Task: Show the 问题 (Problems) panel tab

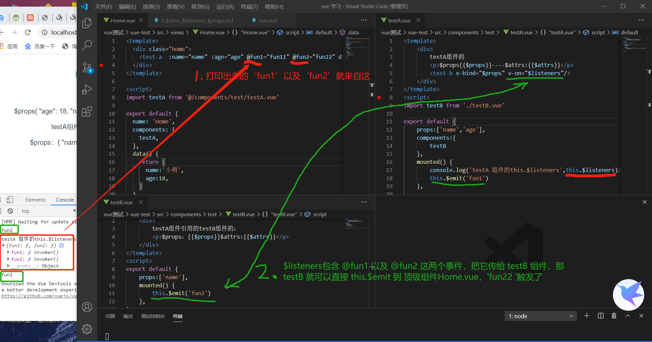Action: (110, 316)
